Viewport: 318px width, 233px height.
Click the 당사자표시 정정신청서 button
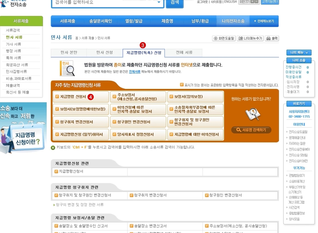(138, 134)
